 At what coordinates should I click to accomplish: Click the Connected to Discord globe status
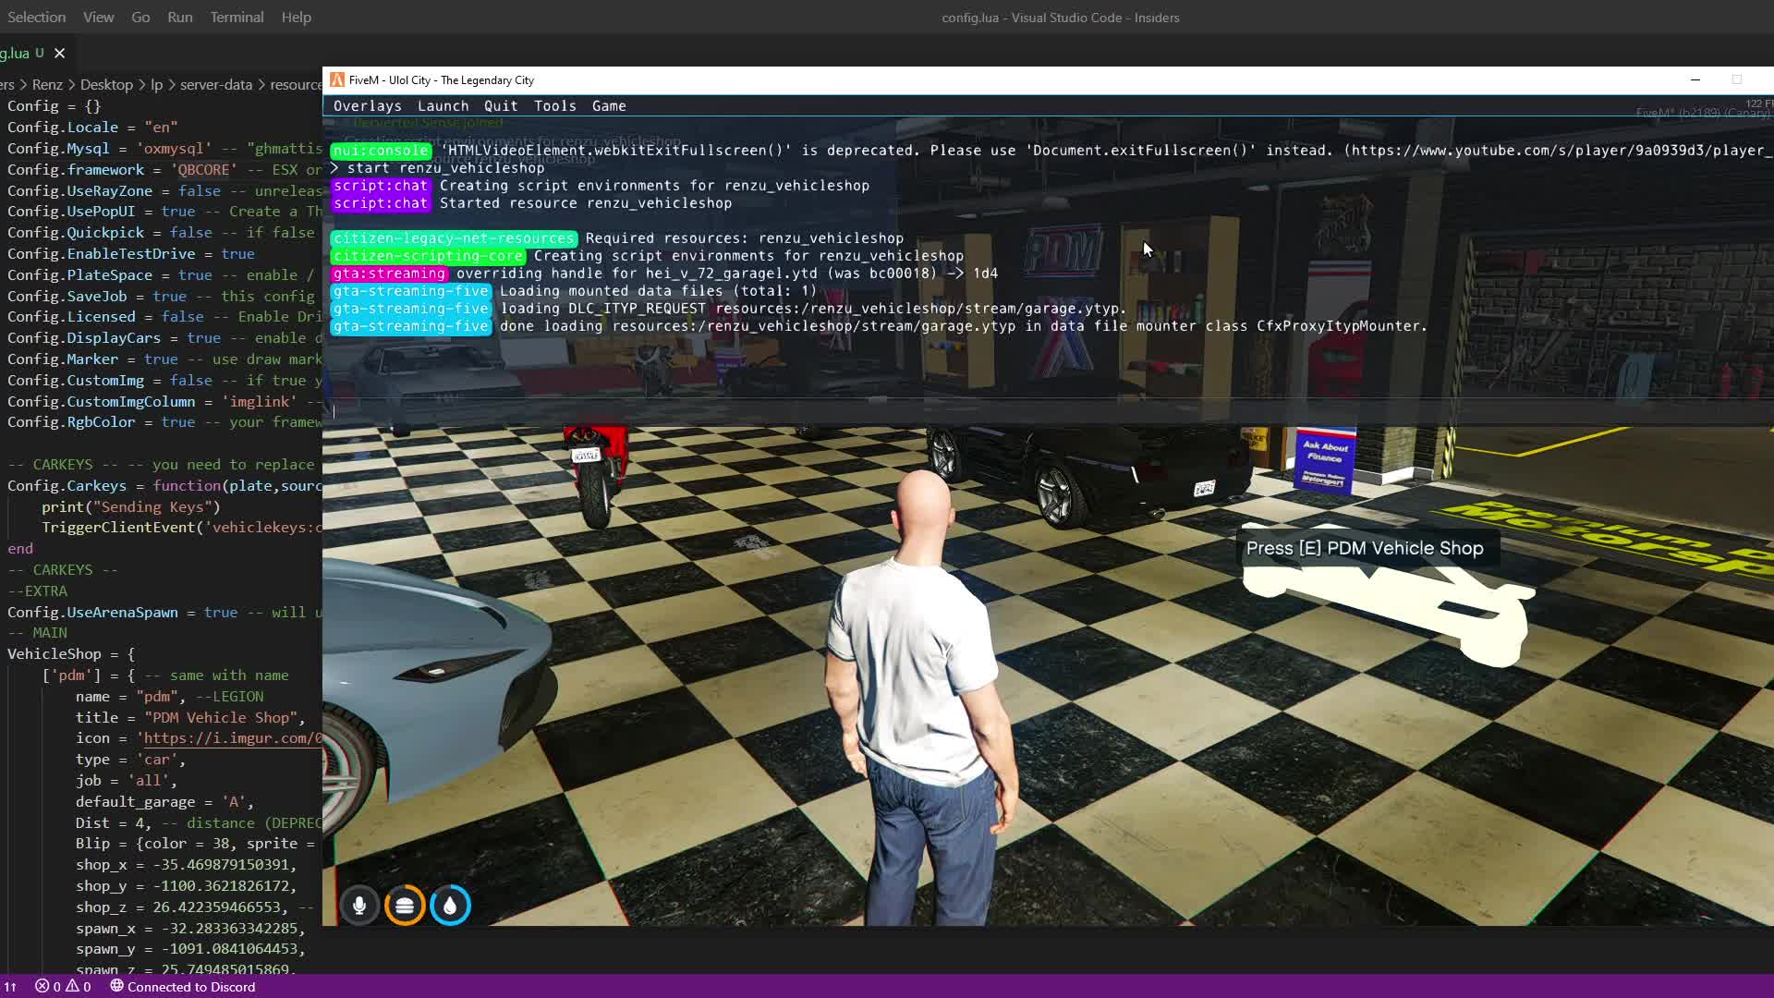pyautogui.click(x=183, y=987)
